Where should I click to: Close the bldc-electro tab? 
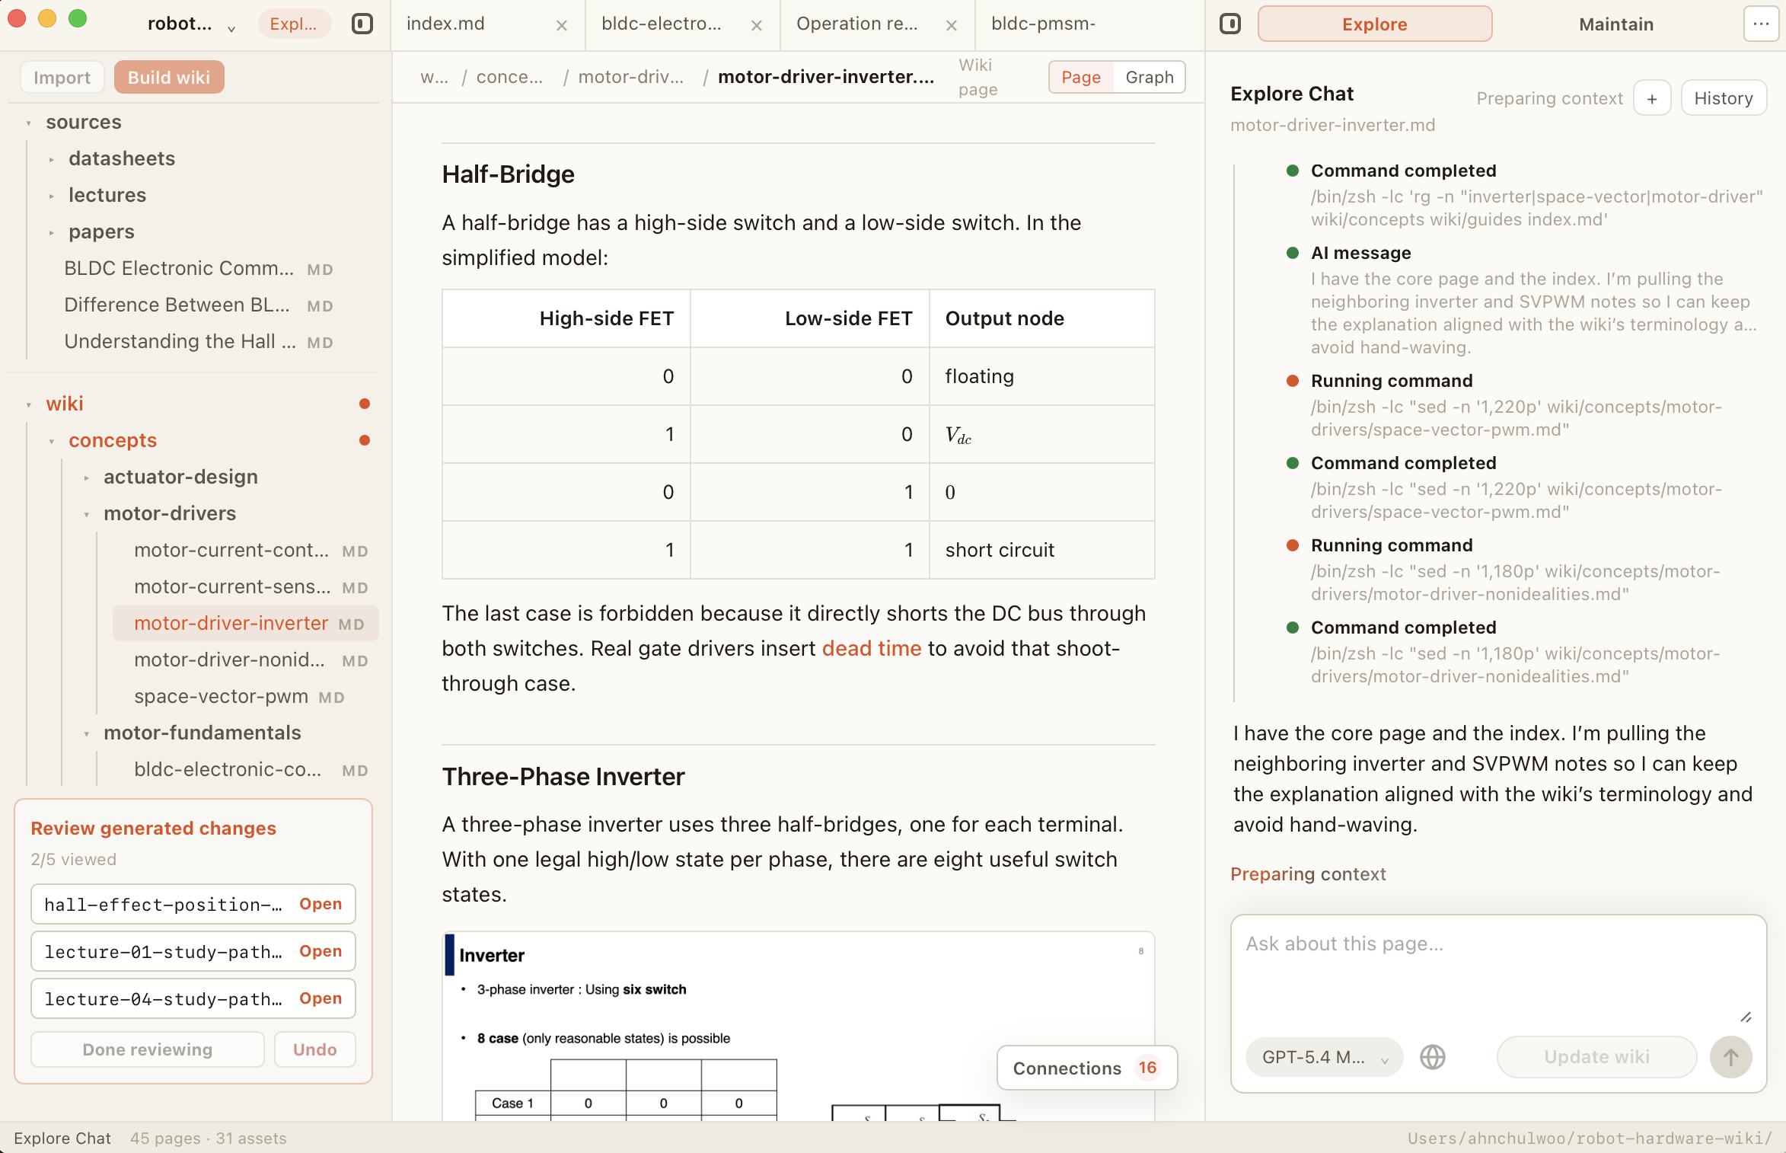pos(757,25)
